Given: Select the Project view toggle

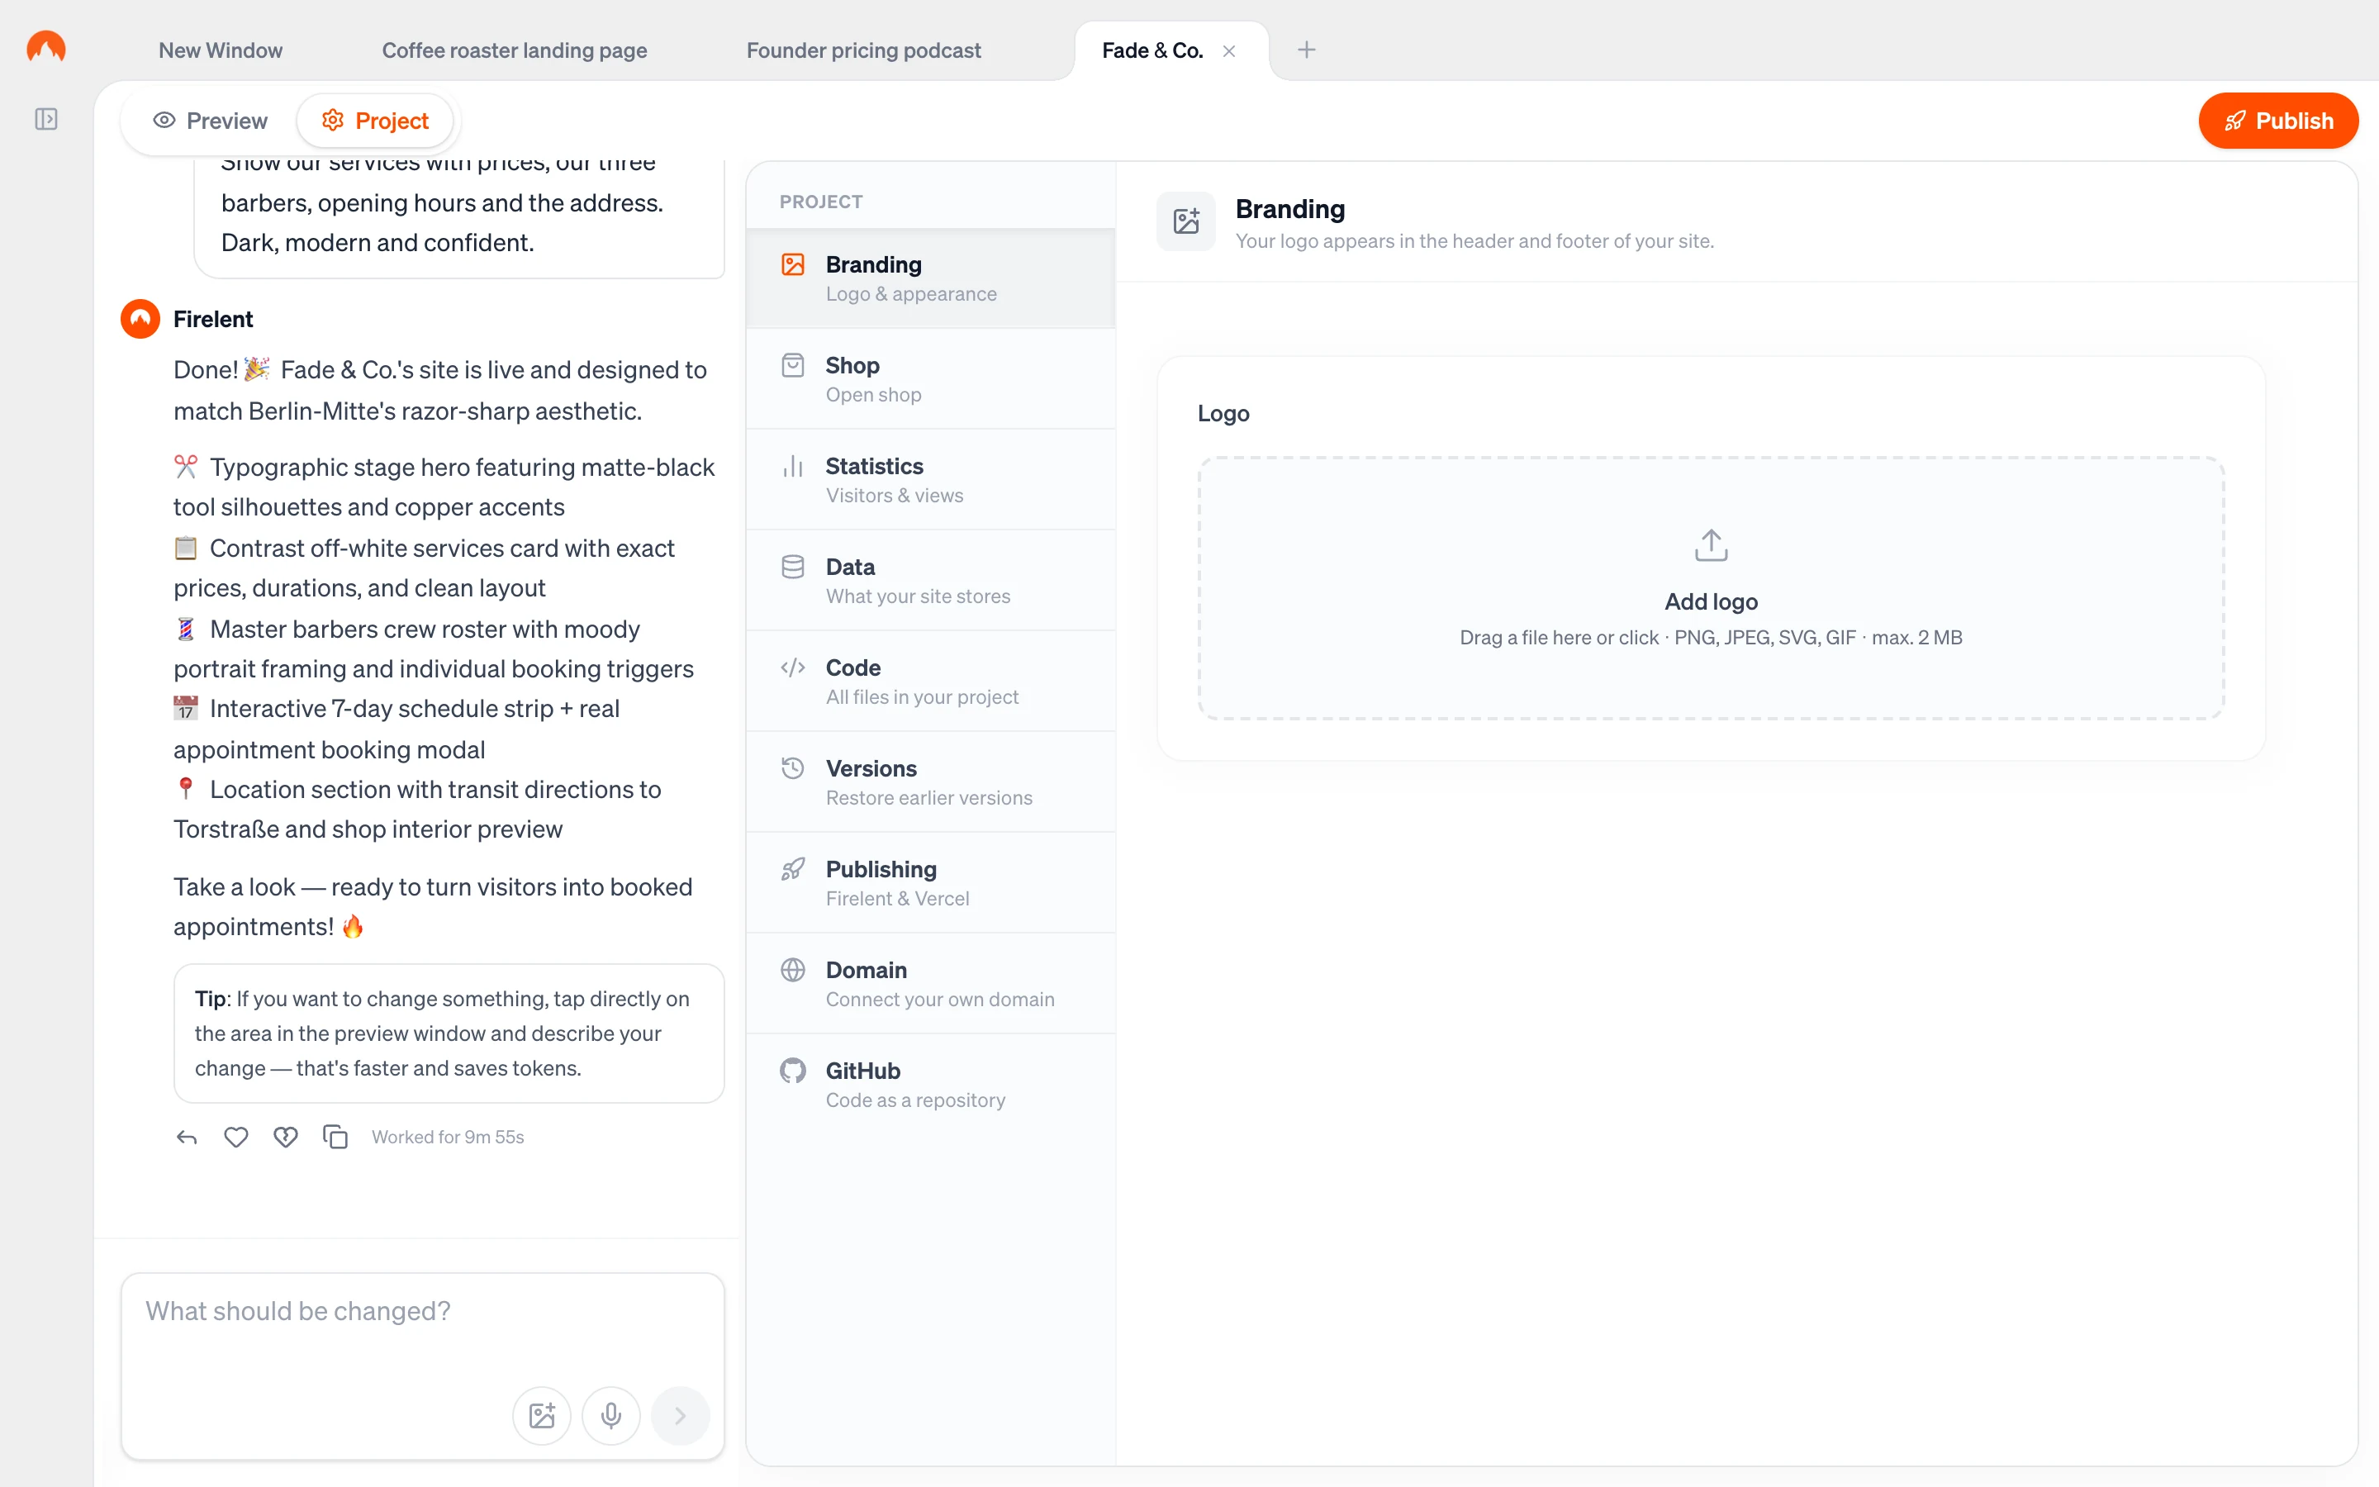Looking at the screenshot, I should pyautogui.click(x=376, y=120).
